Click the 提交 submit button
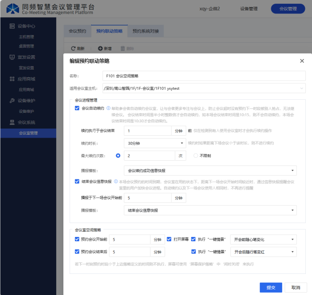 click(271, 287)
